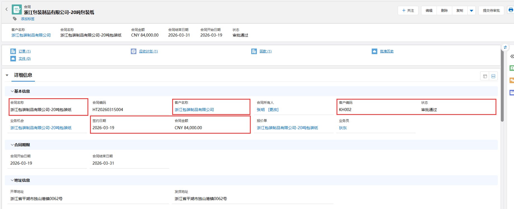Click the 更改 link next to 张明
The height and width of the screenshot is (209, 514).
(x=273, y=110)
